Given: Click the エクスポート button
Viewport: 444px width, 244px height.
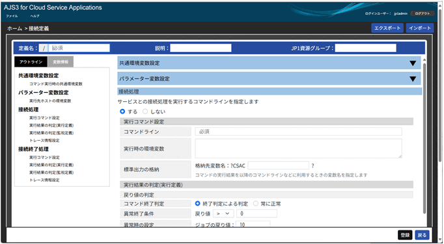Looking at the screenshot, I should (x=387, y=28).
